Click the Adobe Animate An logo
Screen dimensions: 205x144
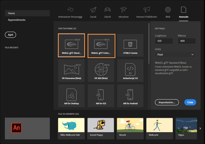(x=16, y=128)
